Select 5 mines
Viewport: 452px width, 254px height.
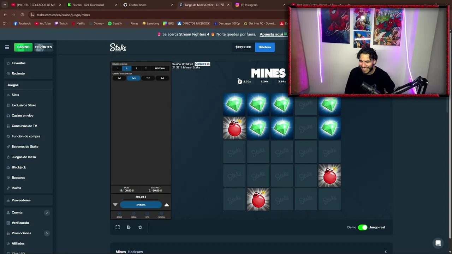[136, 68]
